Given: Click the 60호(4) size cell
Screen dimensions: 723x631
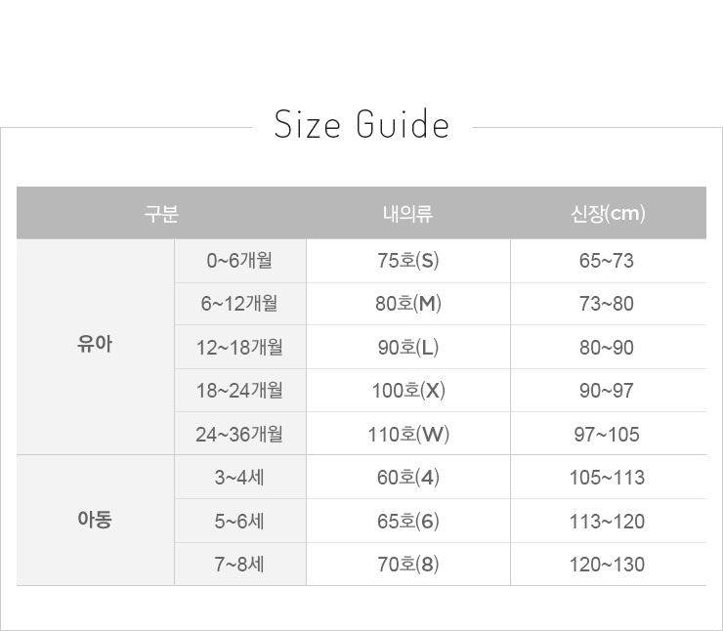Looking at the screenshot, I should 408,478.
